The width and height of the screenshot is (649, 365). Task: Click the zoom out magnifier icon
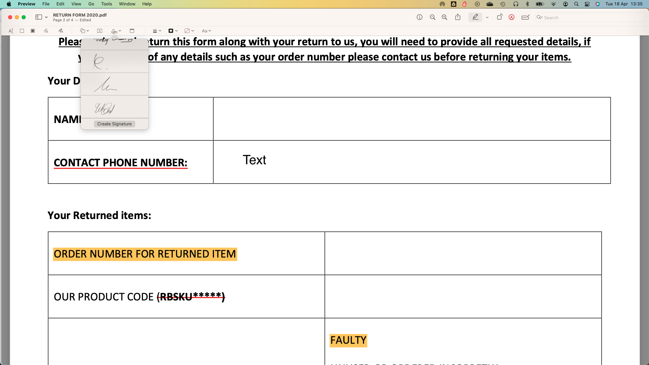click(432, 17)
